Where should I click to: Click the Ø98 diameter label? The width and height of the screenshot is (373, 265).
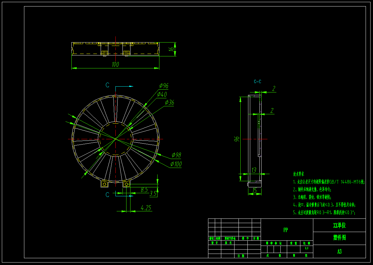[x=176, y=154]
